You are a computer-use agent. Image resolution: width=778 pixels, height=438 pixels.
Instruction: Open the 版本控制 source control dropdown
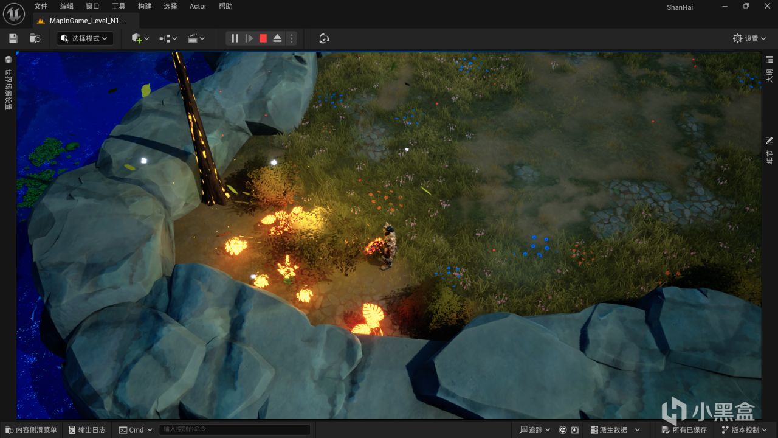point(745,430)
